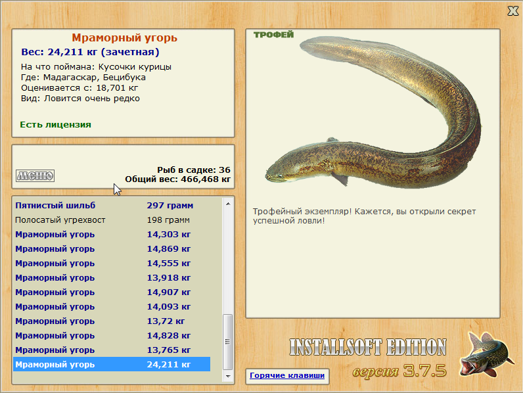Click the Где: Мадагаскар, Бецибука line
The height and width of the screenshot is (393, 523).
tap(83, 78)
